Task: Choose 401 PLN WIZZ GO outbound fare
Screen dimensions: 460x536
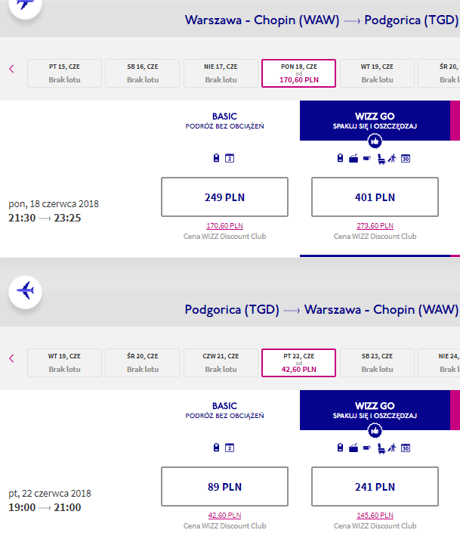Action: click(x=375, y=197)
